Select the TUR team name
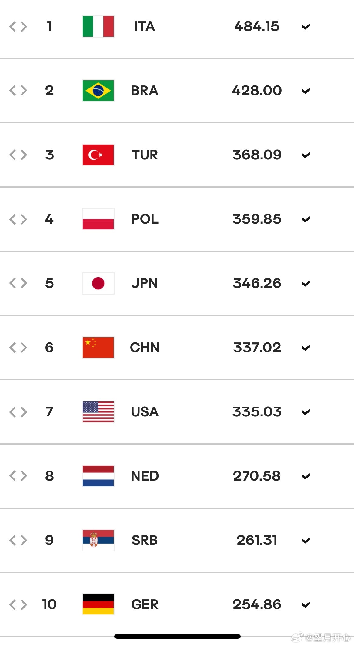 (x=145, y=155)
